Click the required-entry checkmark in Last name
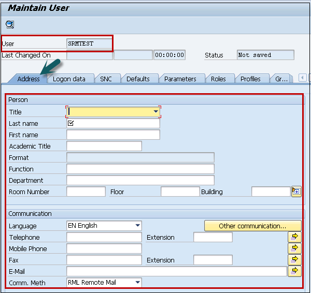 71,124
